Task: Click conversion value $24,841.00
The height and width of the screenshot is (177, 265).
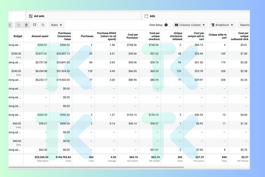Action: click(x=63, y=62)
